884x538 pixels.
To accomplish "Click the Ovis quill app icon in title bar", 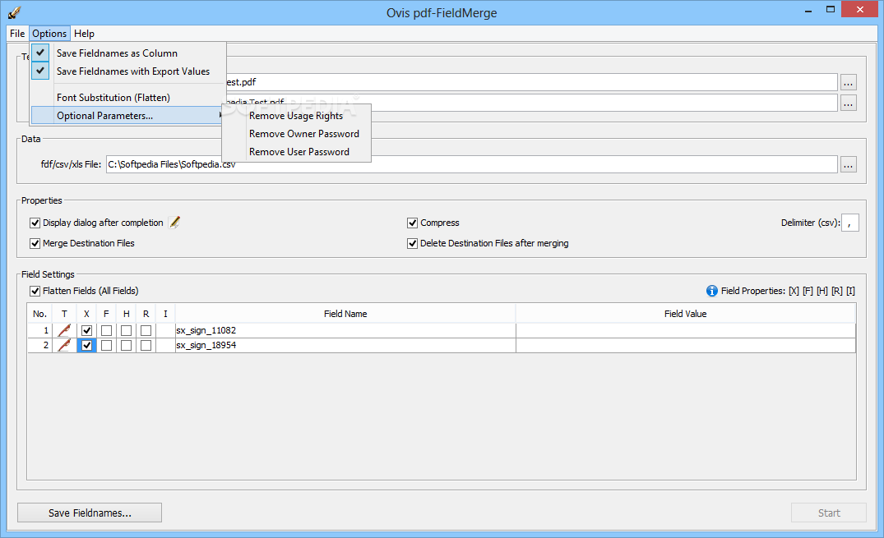I will click(x=16, y=11).
